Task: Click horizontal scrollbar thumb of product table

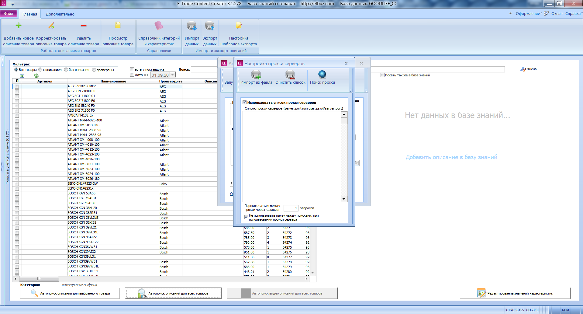Action: [39, 279]
